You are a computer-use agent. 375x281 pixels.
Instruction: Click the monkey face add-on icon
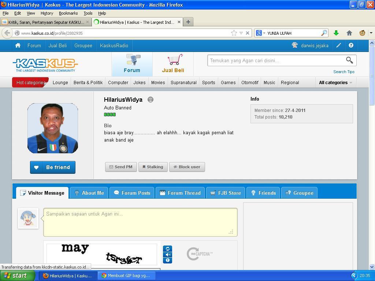(362, 33)
